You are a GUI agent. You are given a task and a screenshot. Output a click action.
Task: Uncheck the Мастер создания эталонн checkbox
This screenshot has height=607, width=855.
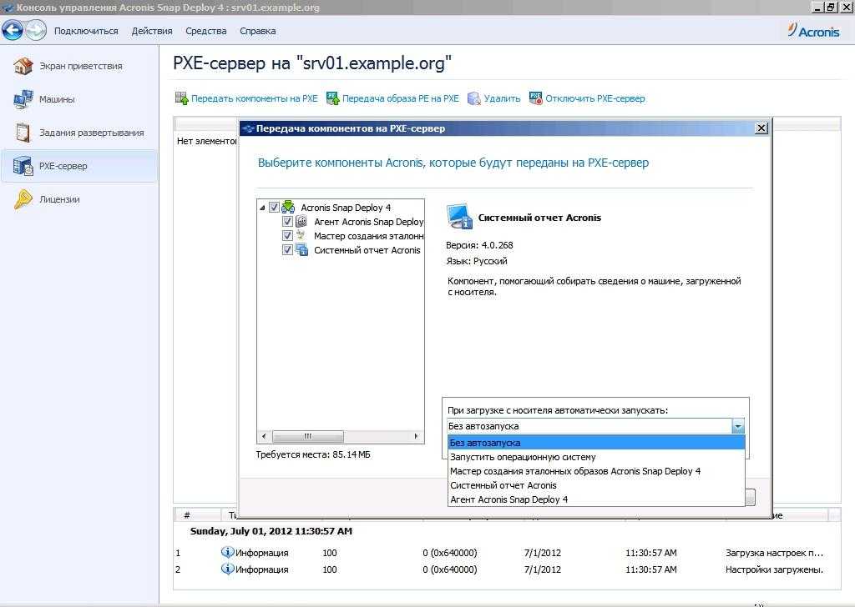[287, 236]
